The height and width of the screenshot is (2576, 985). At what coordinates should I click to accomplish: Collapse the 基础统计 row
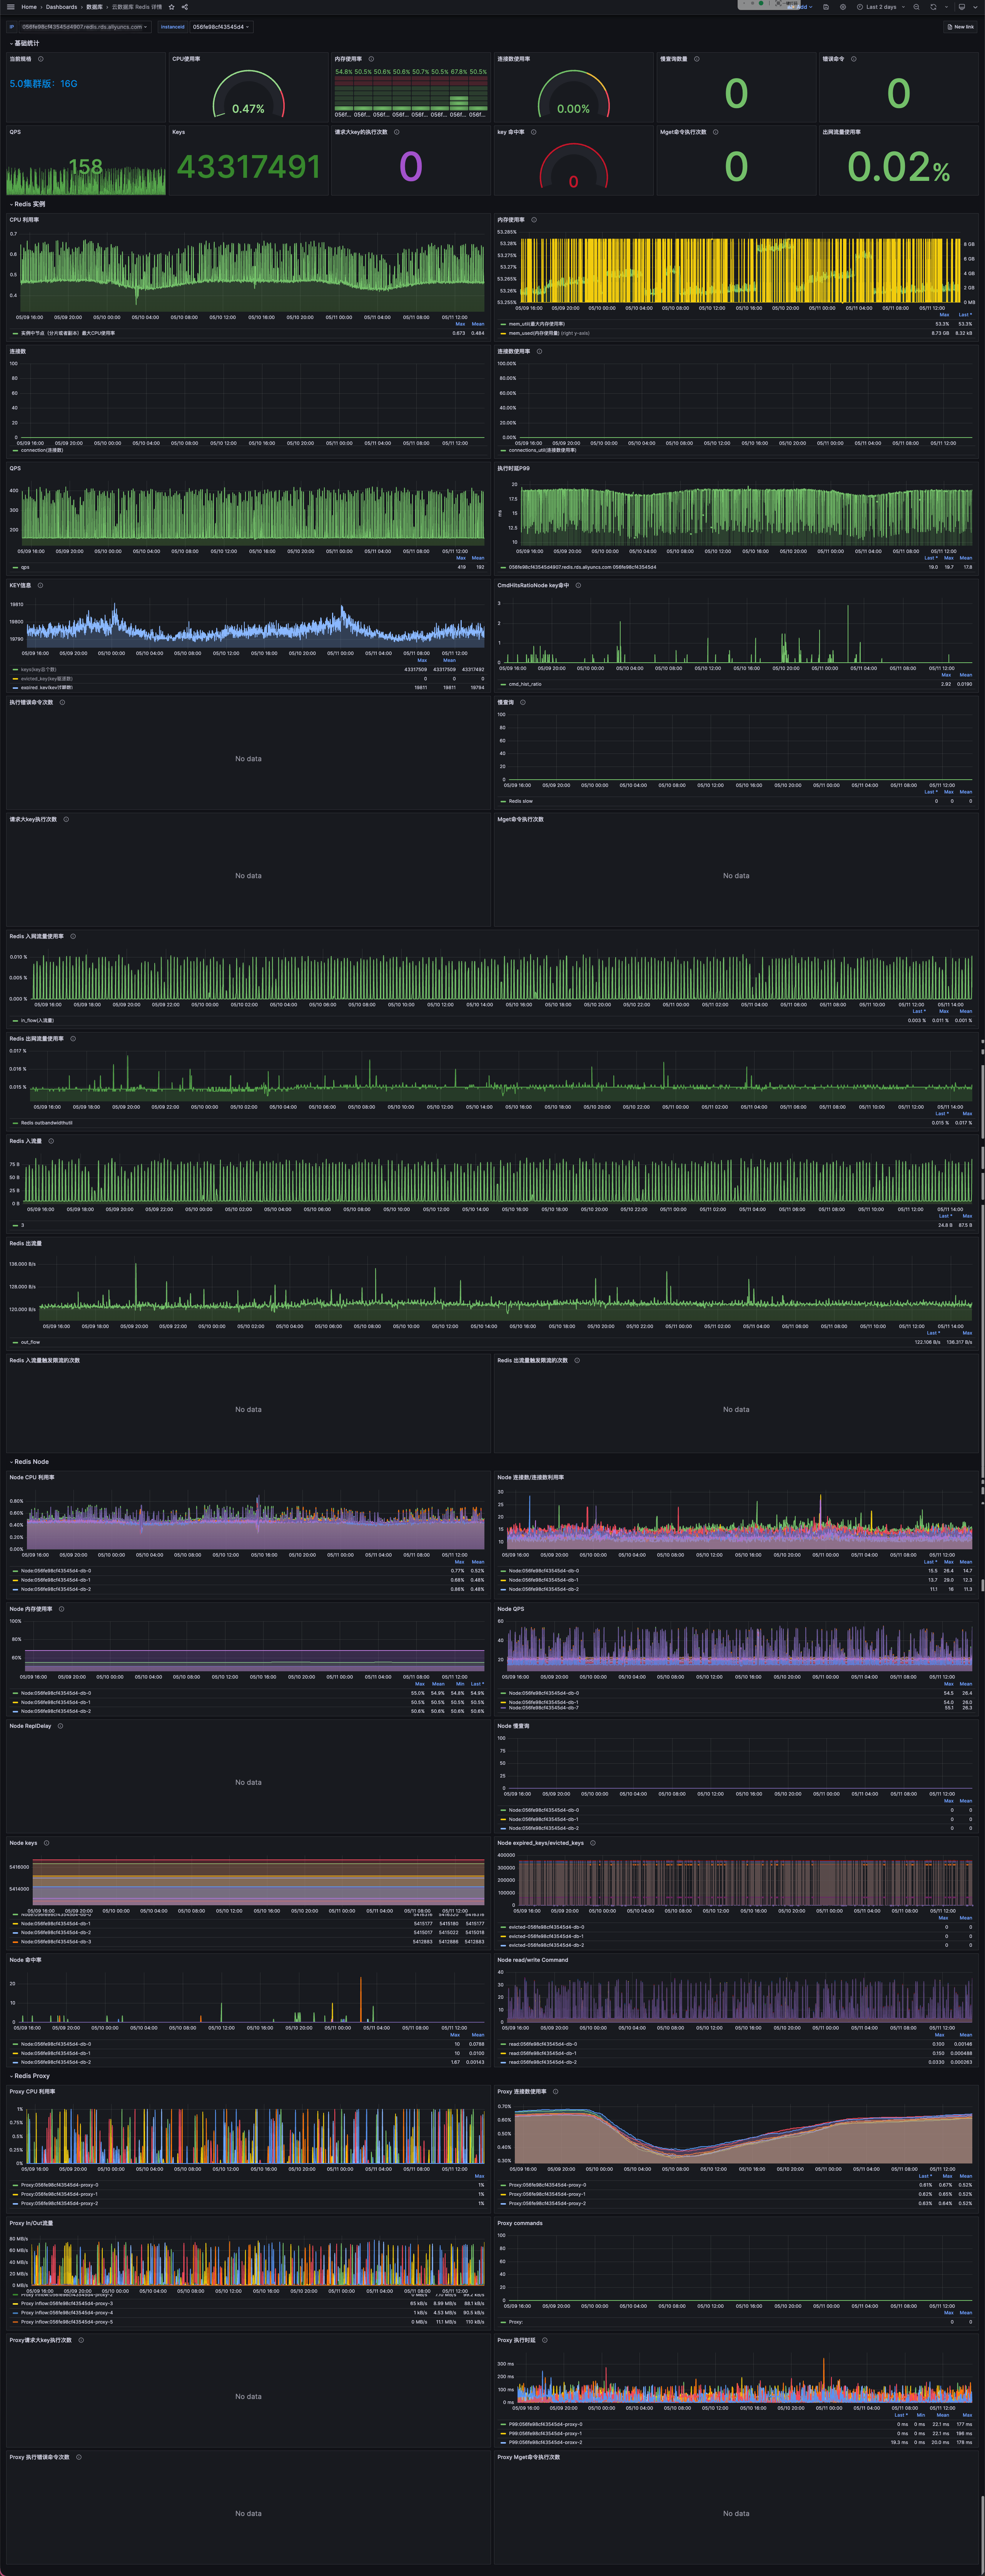[25, 43]
